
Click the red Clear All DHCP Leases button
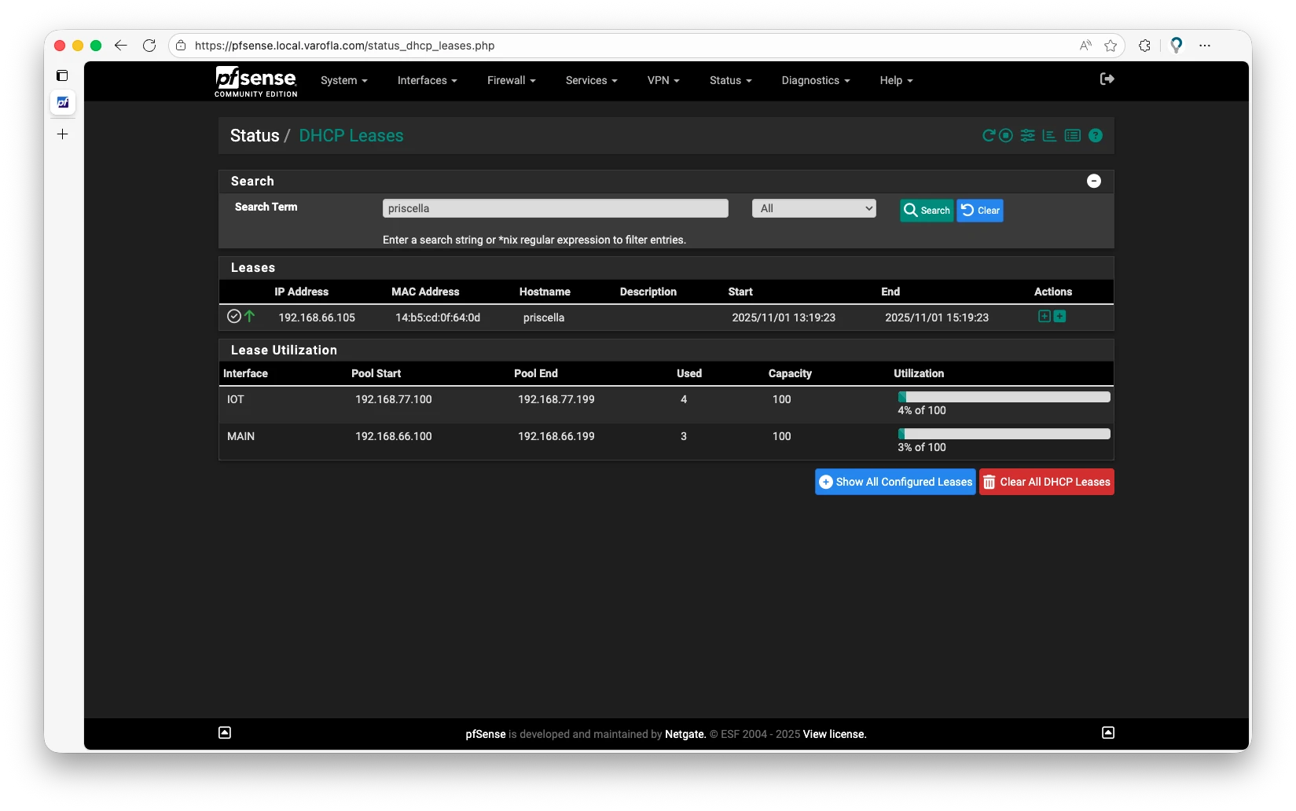tap(1046, 482)
